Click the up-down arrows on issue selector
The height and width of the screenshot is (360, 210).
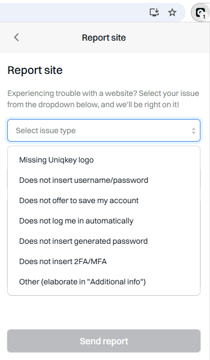pyautogui.click(x=194, y=131)
